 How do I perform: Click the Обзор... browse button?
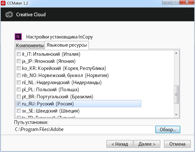coord(168,129)
